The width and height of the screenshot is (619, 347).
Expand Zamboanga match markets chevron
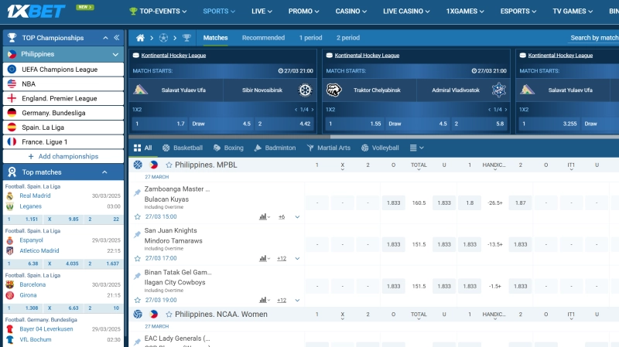click(297, 217)
